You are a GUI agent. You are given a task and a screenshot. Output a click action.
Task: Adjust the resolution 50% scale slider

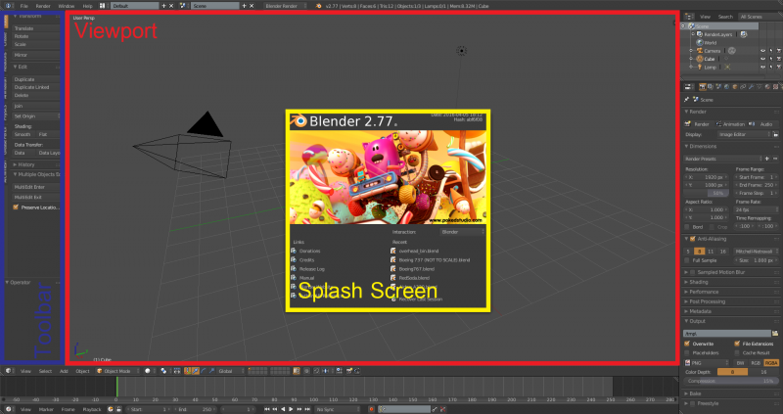click(x=707, y=193)
